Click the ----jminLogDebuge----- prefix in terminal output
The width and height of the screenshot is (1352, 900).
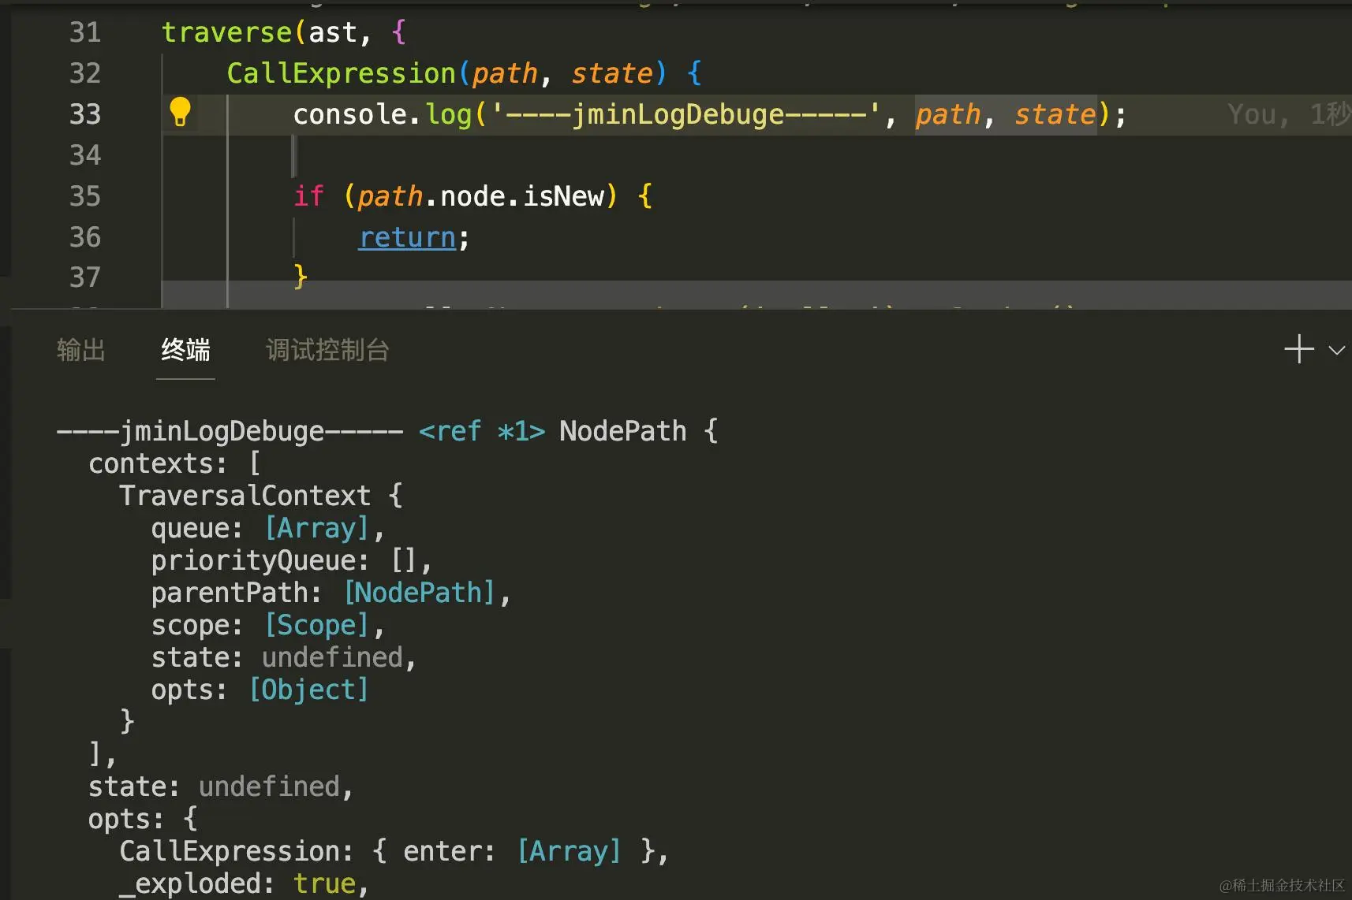pyautogui.click(x=230, y=431)
